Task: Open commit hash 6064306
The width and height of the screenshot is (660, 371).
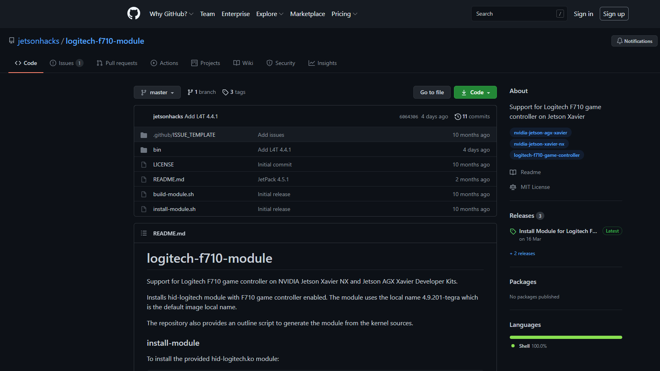Action: click(409, 117)
